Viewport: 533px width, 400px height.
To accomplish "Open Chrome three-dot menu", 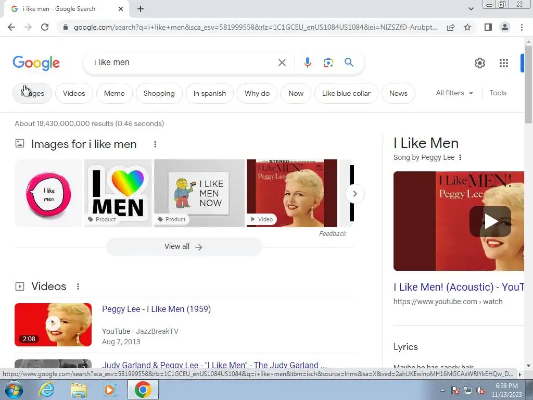I will tap(522, 27).
